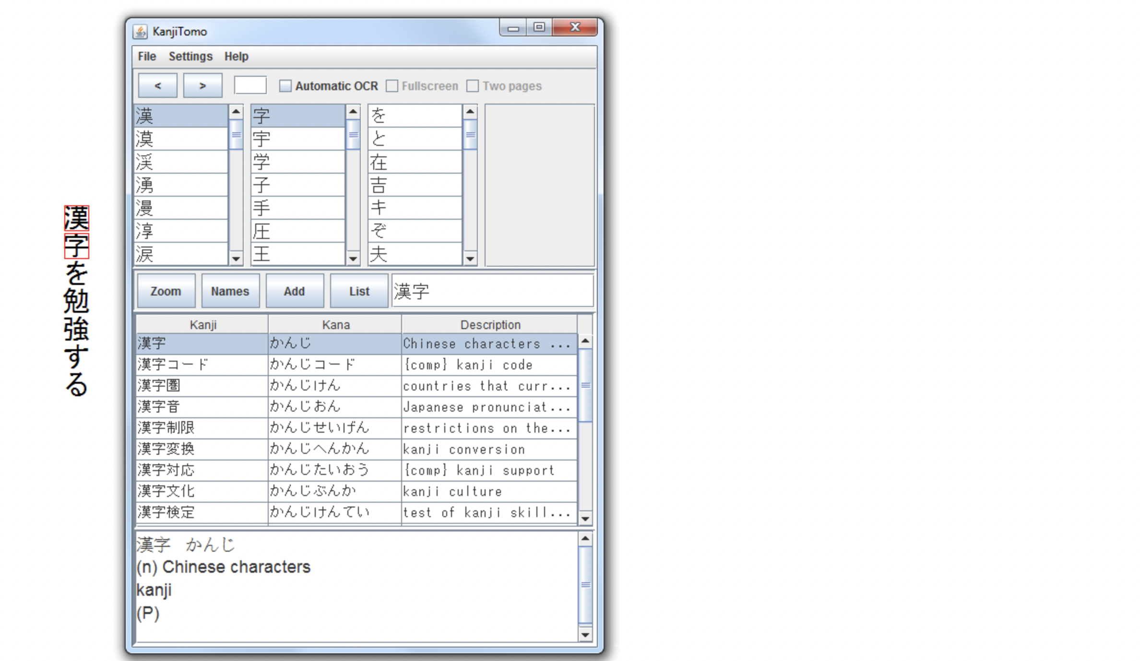
Task: Open the Help menu
Action: pos(236,57)
